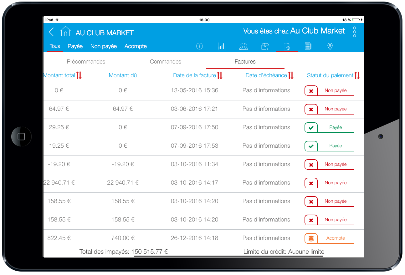
Task: Click the 19.25 € total amount cell
Action: pyautogui.click(x=59, y=146)
